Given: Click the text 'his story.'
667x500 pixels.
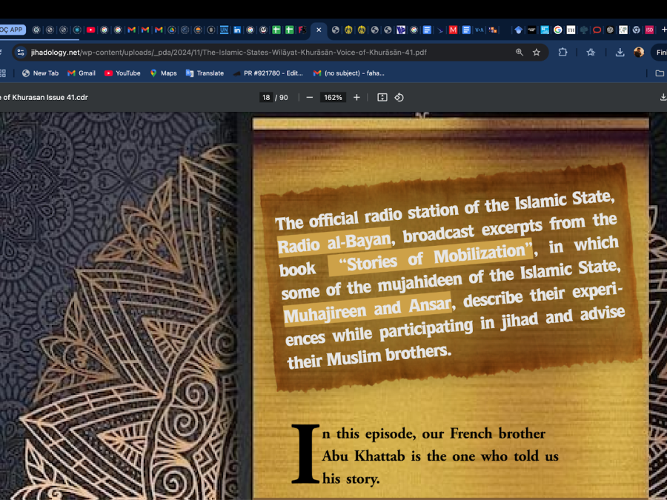Looking at the screenshot, I should click(351, 479).
